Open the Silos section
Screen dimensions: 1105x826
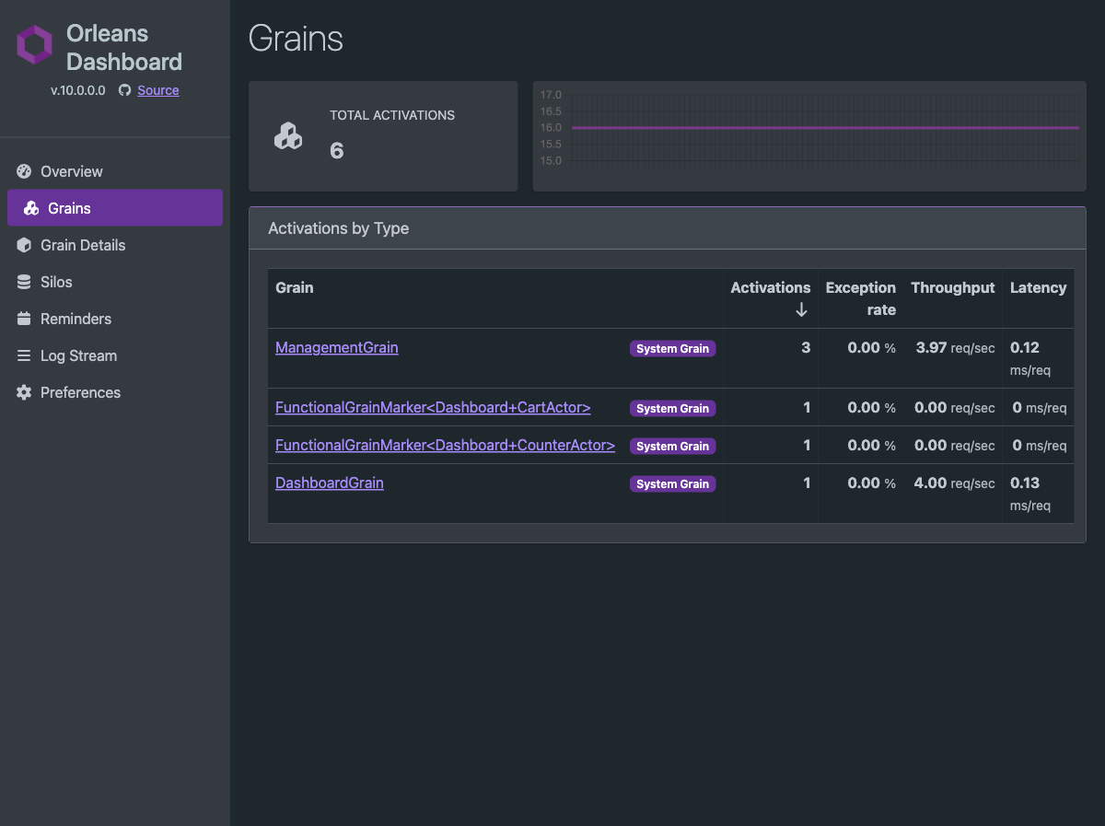coord(115,282)
